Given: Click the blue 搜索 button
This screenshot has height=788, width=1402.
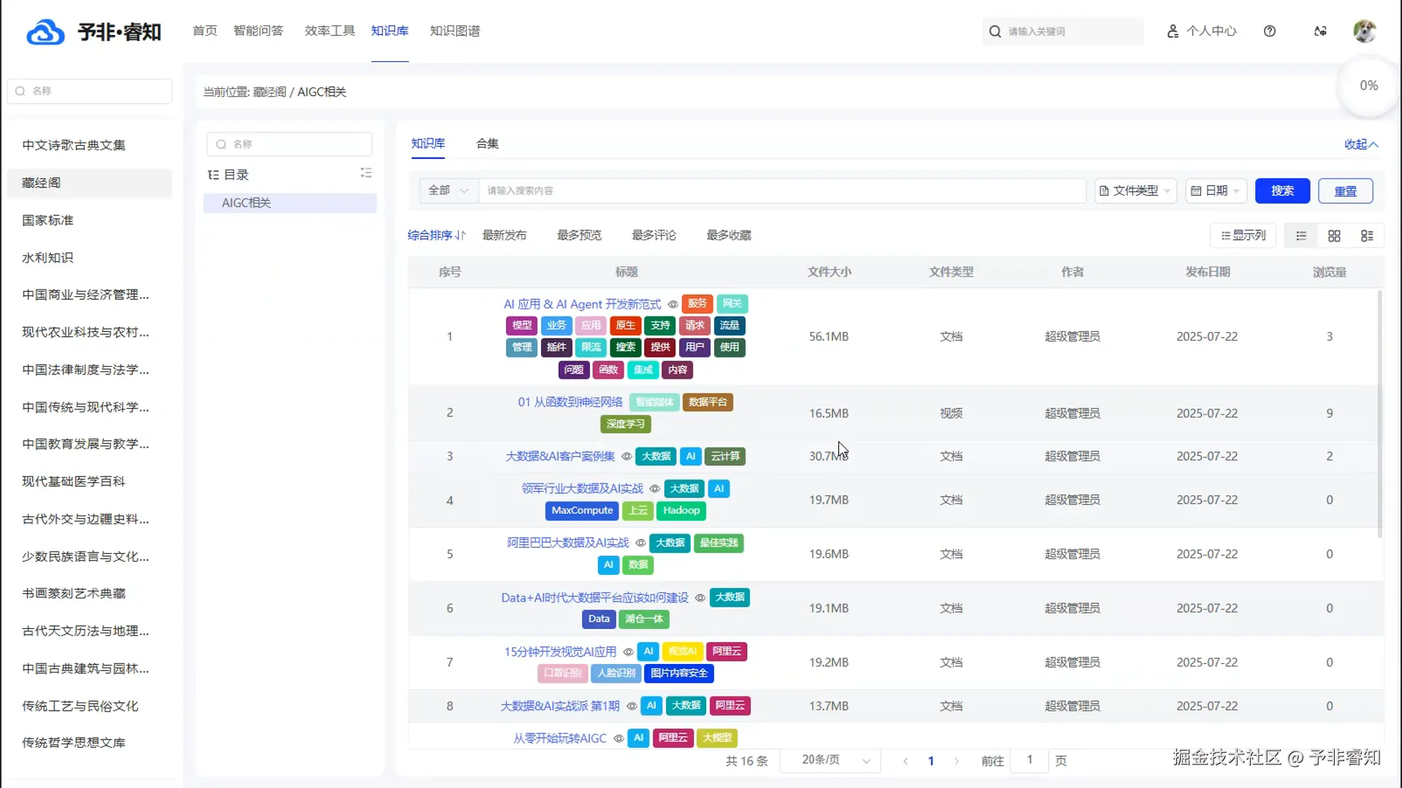Looking at the screenshot, I should click(x=1282, y=190).
